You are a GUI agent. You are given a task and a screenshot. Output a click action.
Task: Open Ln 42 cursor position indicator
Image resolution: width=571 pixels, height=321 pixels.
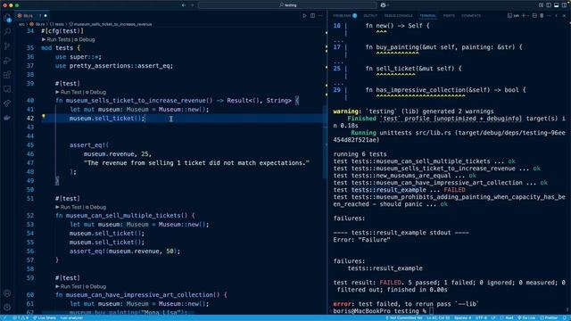click(x=438, y=318)
